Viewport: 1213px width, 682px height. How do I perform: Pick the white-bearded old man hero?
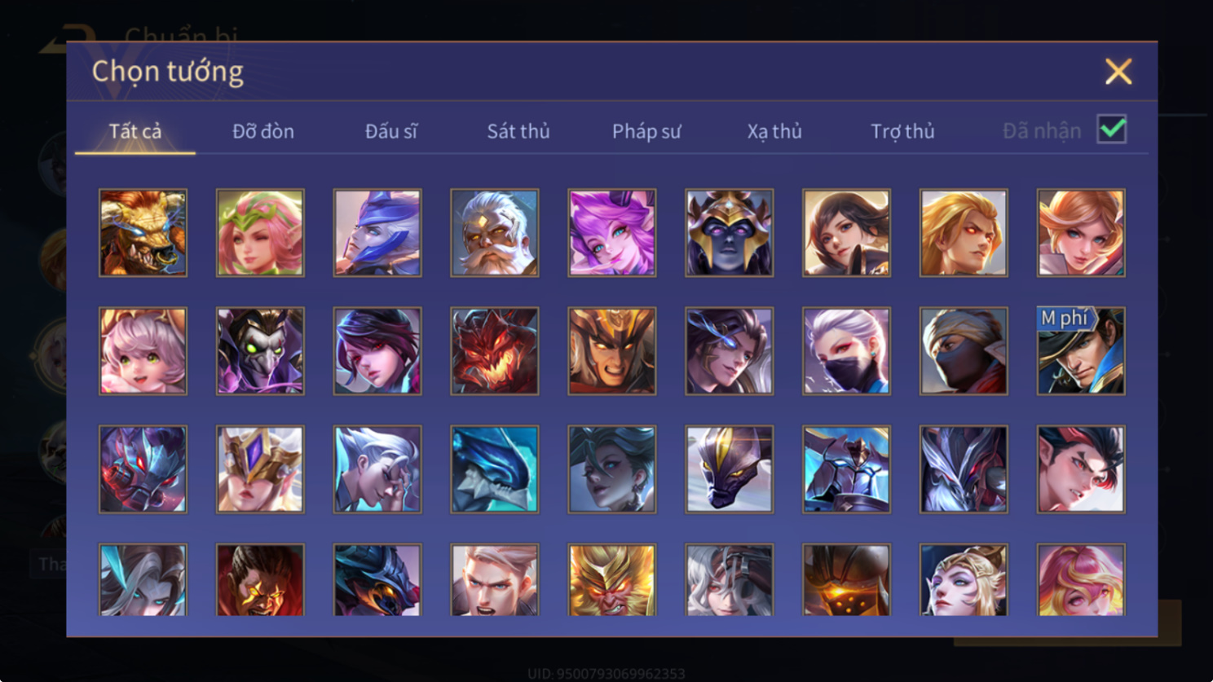[494, 233]
